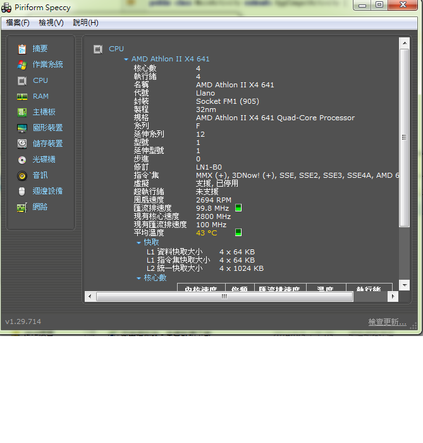The width and height of the screenshot is (423, 443).
Task: Select 光碟機 optical drive label
Action: (44, 159)
